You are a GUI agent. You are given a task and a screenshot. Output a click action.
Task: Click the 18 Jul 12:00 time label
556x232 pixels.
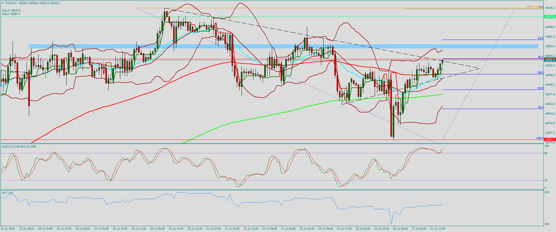[64, 229]
